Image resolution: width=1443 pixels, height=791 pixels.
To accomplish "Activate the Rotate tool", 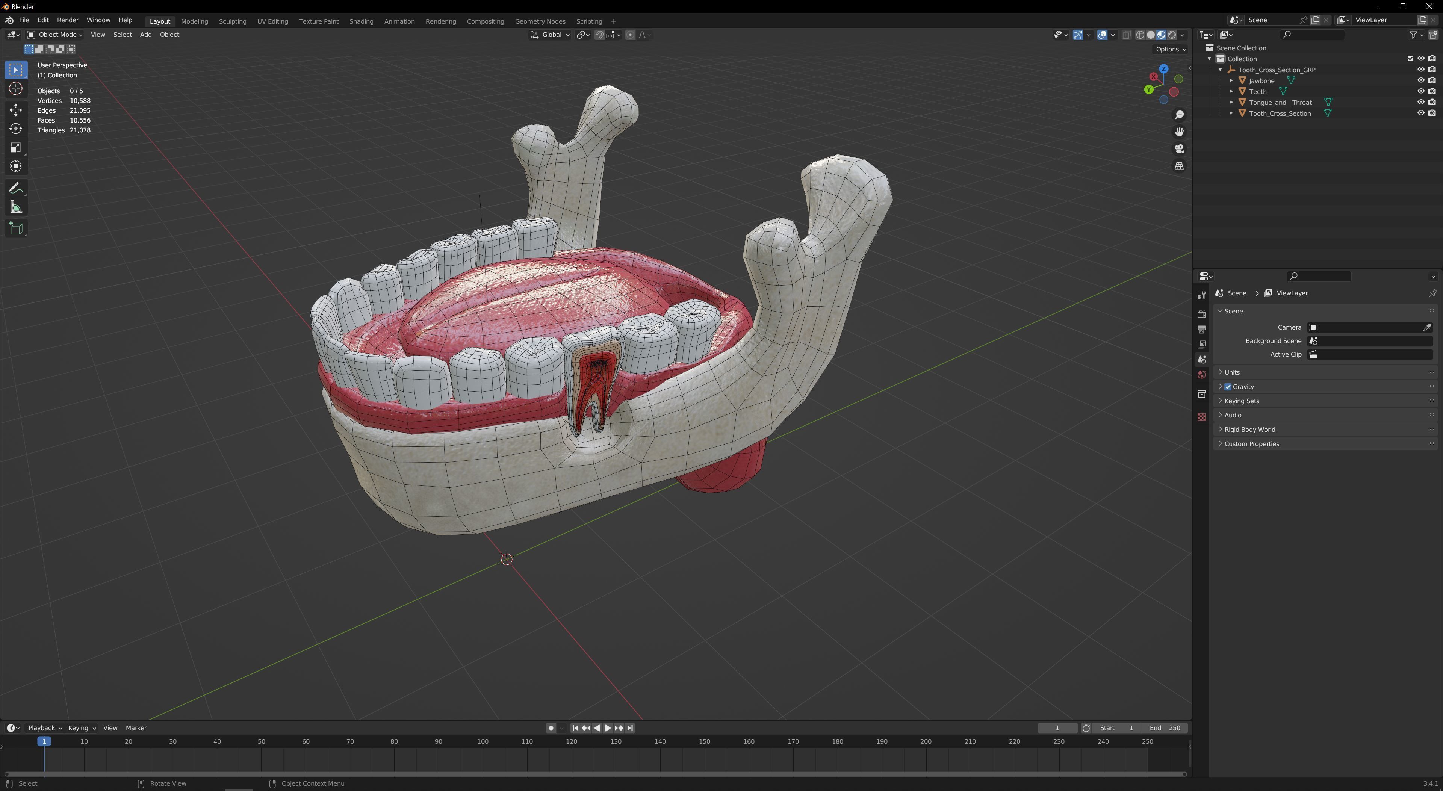I will (x=16, y=128).
